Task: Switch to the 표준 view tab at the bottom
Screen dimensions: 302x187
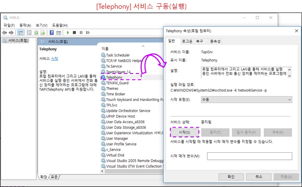Action: pos(54,177)
